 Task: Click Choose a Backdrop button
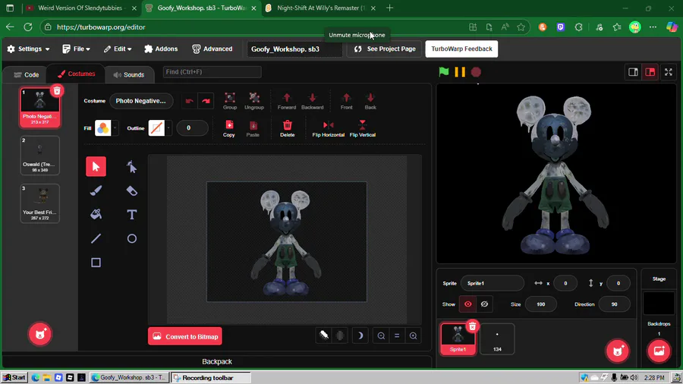click(x=659, y=351)
